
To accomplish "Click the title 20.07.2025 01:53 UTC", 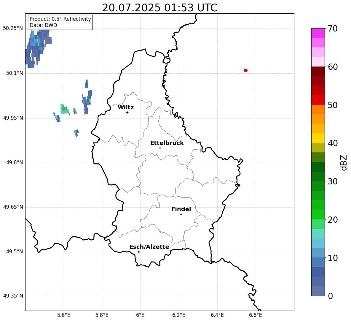I will (159, 8).
